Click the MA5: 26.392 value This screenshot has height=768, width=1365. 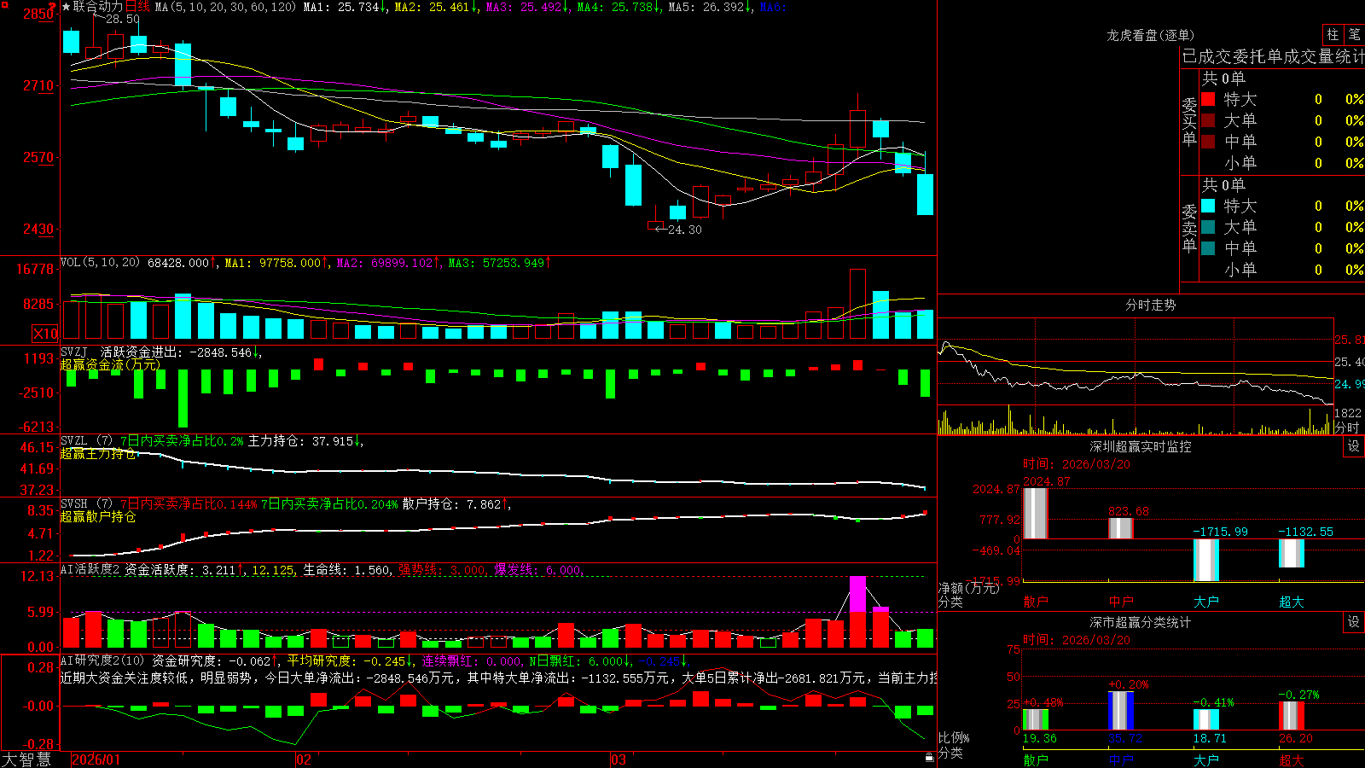coord(706,7)
